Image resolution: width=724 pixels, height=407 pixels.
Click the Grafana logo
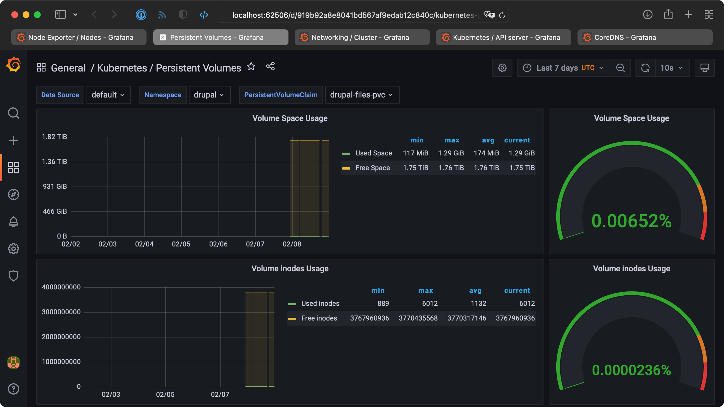[13, 64]
